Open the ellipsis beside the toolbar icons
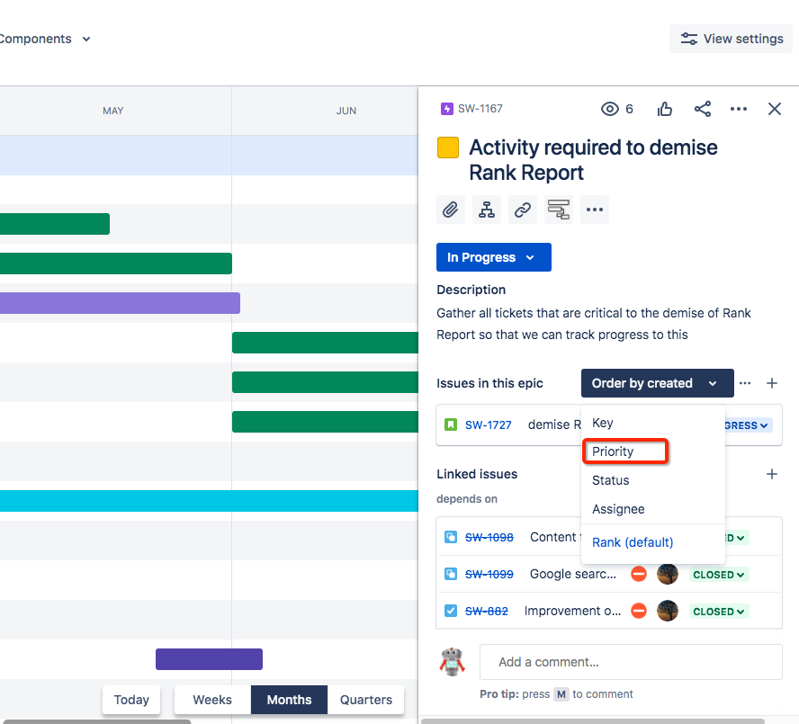 coord(595,210)
